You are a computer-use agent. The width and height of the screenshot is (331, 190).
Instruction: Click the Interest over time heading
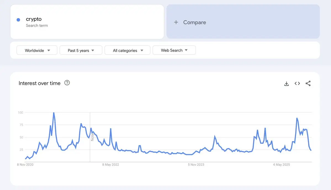[39, 83]
